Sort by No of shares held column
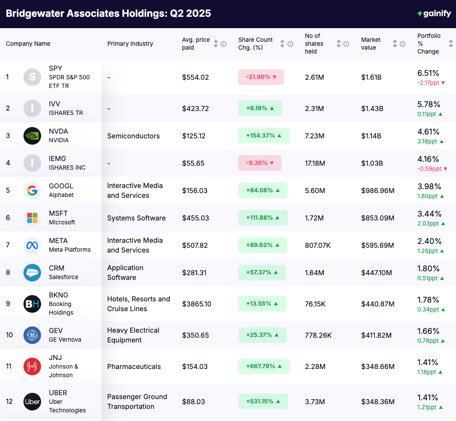Viewport: 456px width, 421px height. point(339,44)
